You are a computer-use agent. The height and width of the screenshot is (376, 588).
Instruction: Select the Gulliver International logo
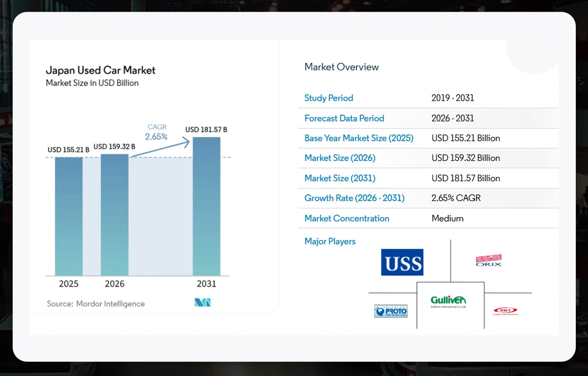click(448, 301)
